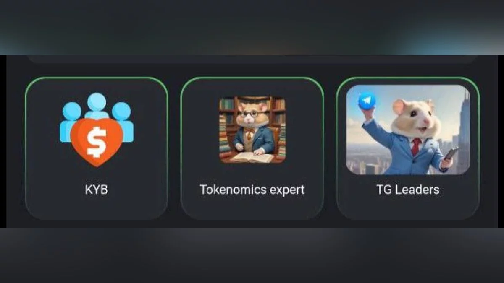Click the left blue person figure in KYB icon

tap(71, 119)
